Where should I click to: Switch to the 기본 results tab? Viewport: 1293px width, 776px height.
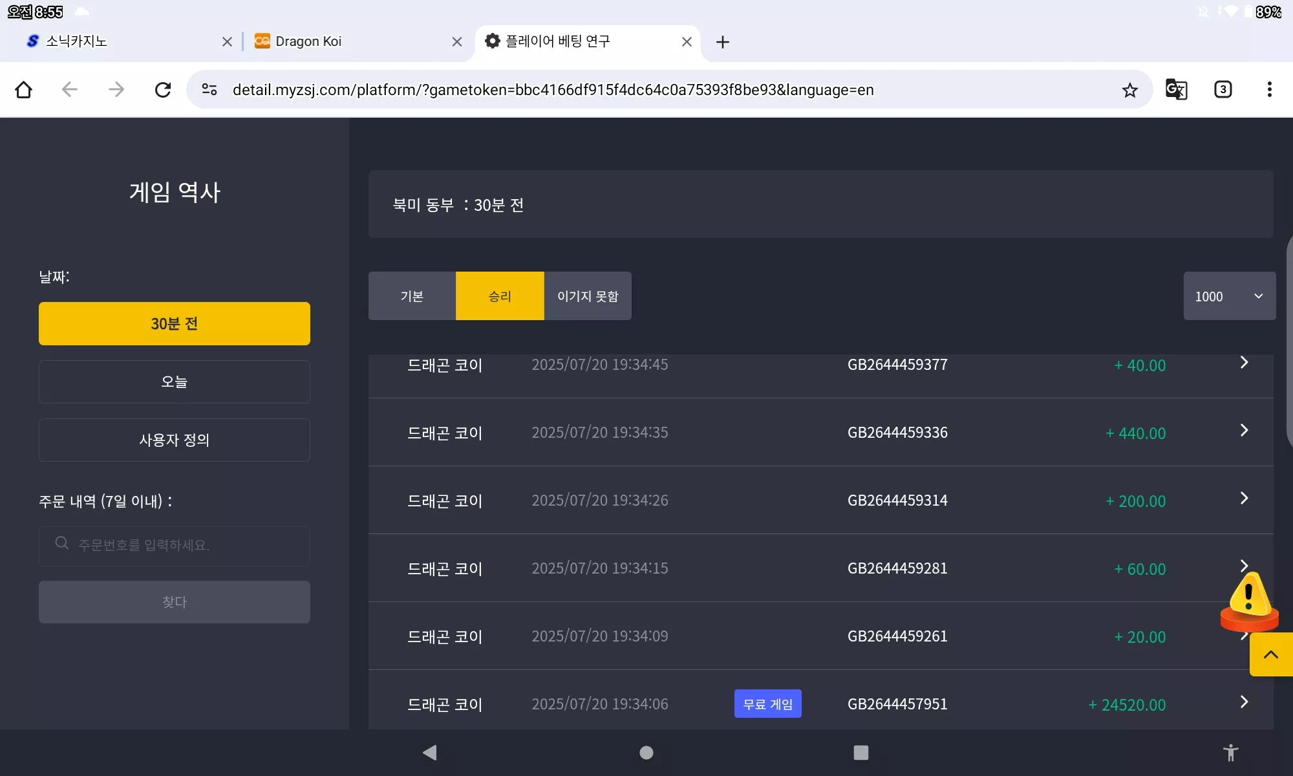point(412,296)
